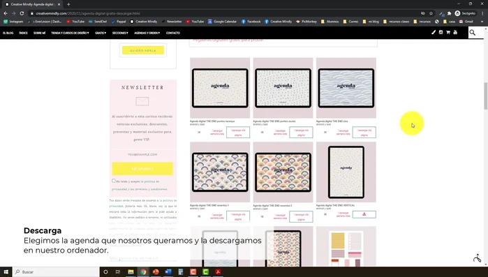Expand SECCIONES menu

pyautogui.click(x=120, y=33)
